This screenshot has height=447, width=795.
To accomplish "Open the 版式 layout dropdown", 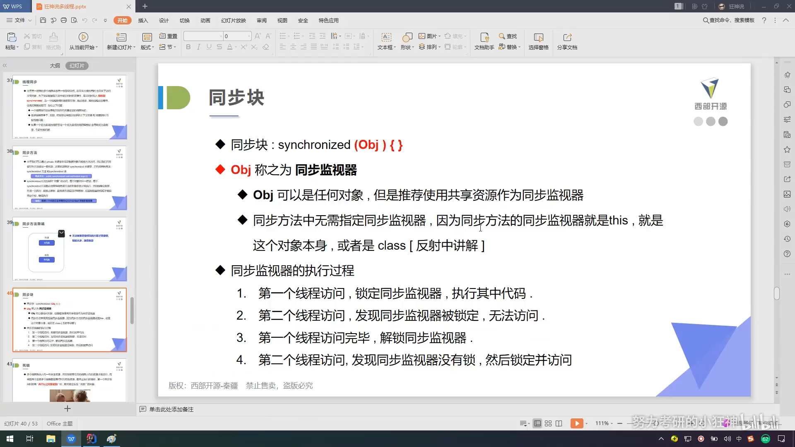I will point(147,48).
